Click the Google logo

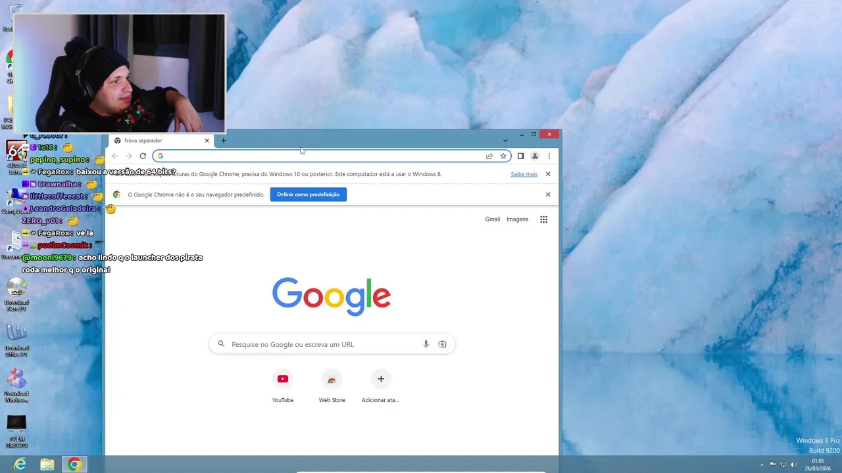pyautogui.click(x=332, y=296)
